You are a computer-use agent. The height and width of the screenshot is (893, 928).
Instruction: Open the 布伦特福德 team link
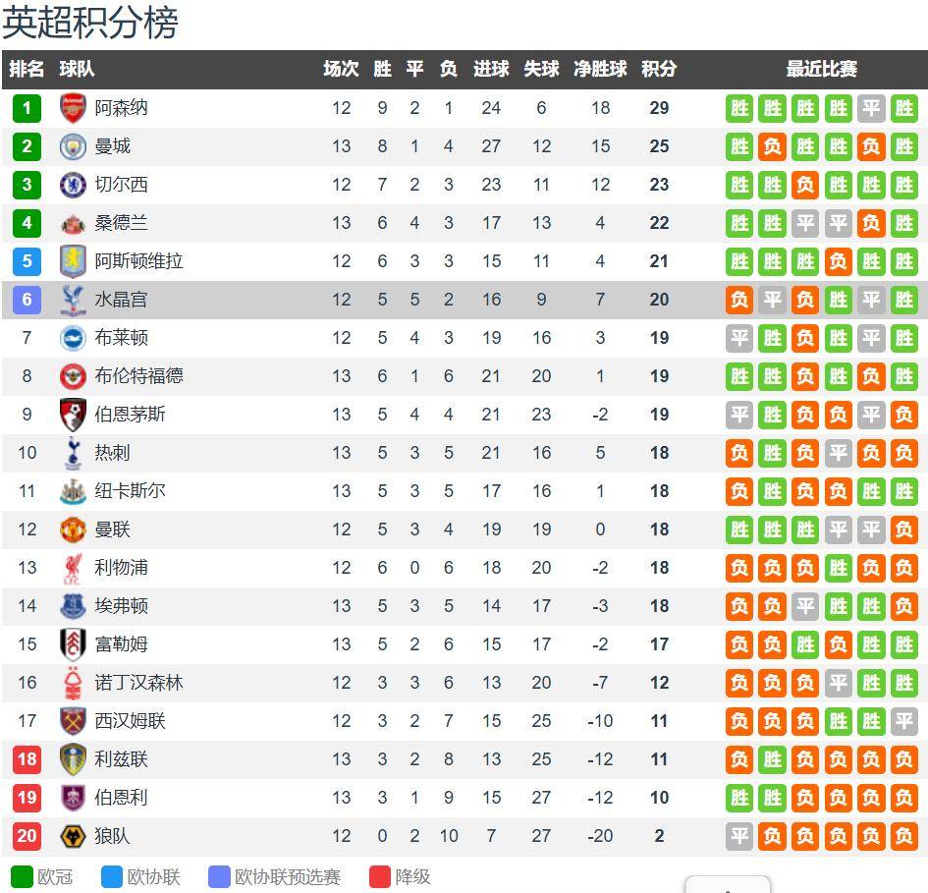(x=138, y=376)
